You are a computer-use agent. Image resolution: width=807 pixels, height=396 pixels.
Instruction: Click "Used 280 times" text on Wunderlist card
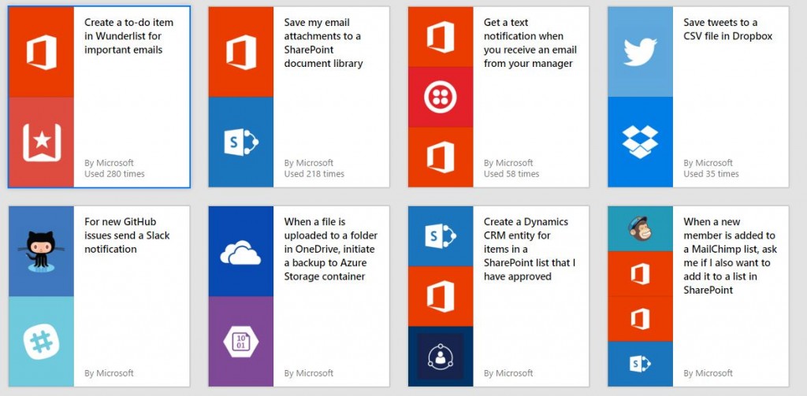click(114, 174)
